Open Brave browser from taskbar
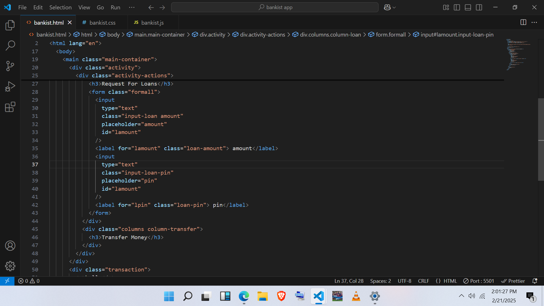 click(x=281, y=296)
